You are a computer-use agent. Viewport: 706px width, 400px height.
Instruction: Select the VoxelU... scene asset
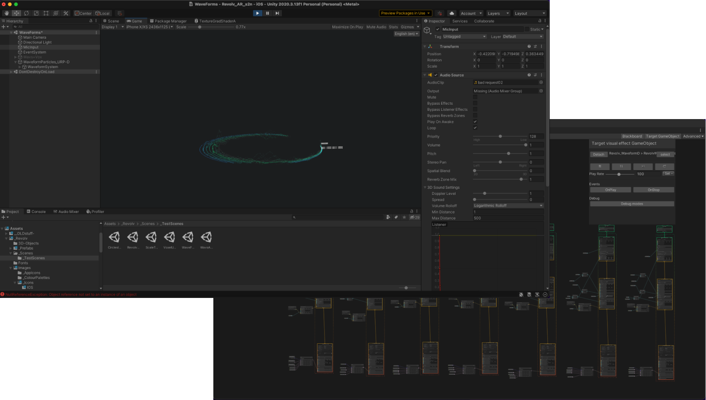click(170, 240)
